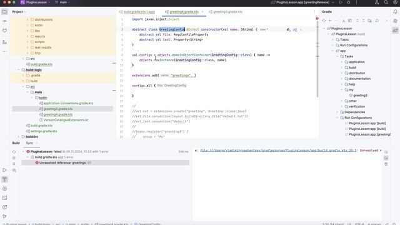Open the Notifications bell icon
This screenshot has height=225, width=400.
click(x=395, y=12)
